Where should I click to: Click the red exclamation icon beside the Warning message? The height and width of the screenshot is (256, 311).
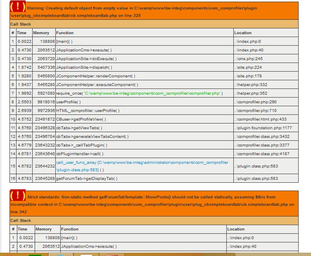coord(18,7)
